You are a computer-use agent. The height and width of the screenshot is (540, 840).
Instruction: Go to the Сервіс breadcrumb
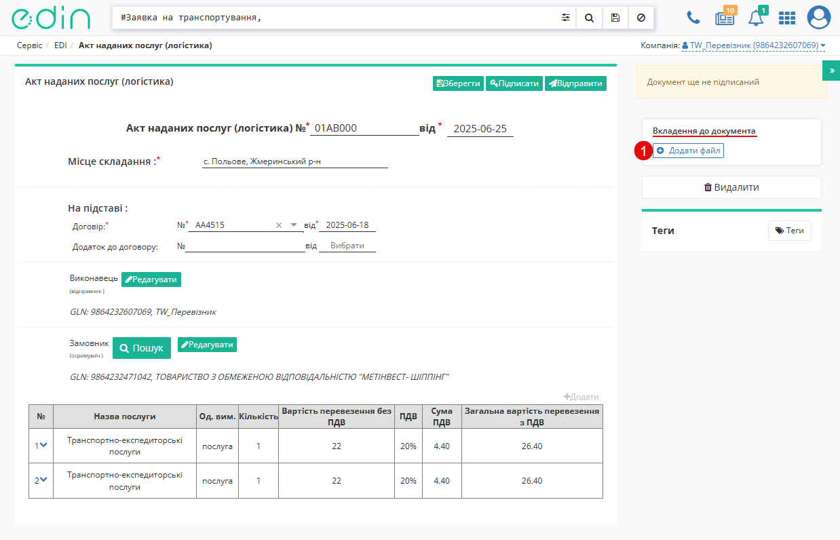tap(30, 45)
